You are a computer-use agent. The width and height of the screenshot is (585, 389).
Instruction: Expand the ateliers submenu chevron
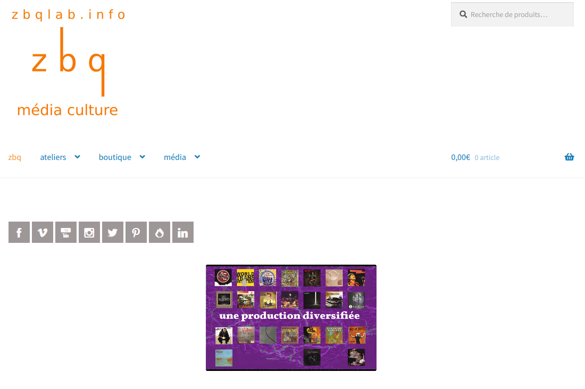(77, 157)
